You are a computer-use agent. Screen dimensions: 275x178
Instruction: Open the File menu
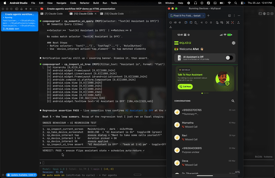(33, 3)
